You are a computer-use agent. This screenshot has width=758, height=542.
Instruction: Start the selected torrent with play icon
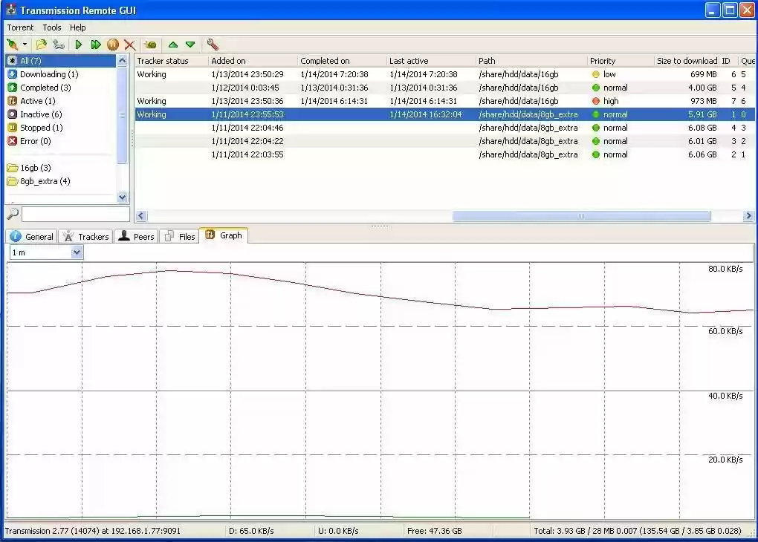(x=78, y=45)
